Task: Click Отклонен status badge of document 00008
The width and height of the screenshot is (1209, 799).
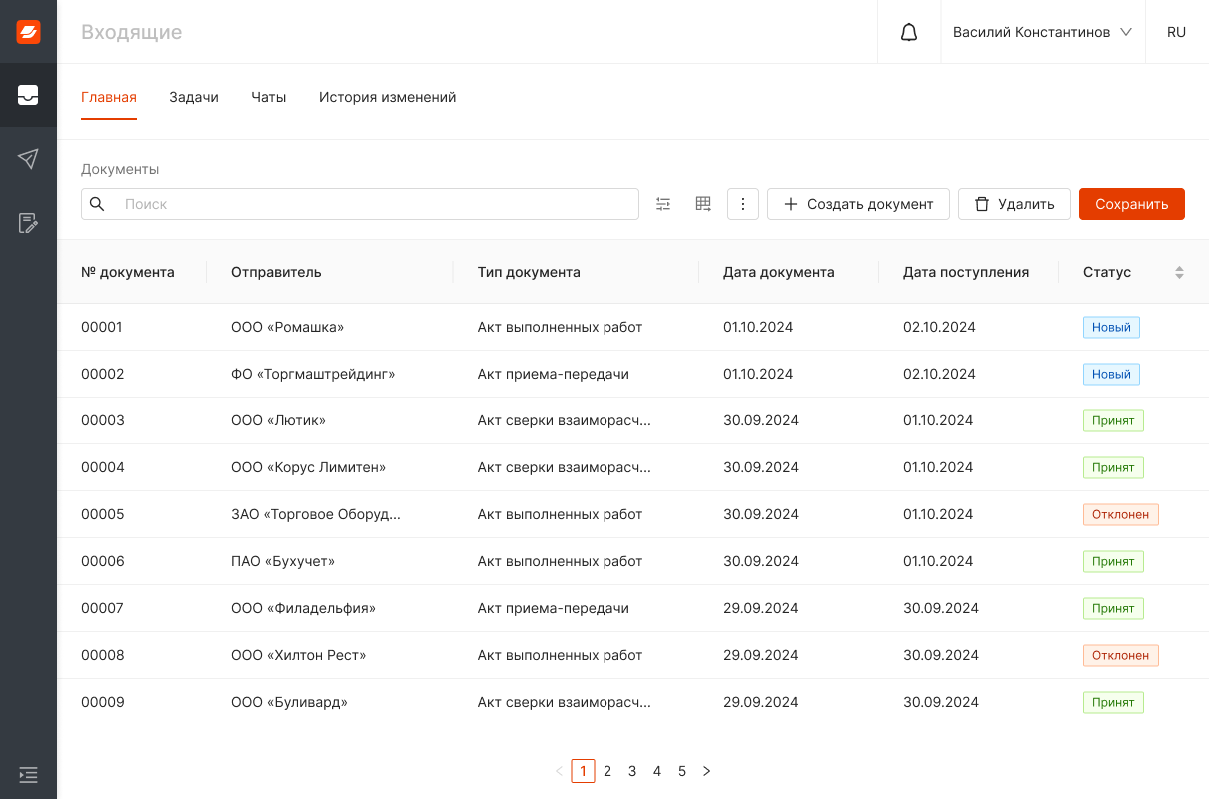Action: pos(1120,655)
